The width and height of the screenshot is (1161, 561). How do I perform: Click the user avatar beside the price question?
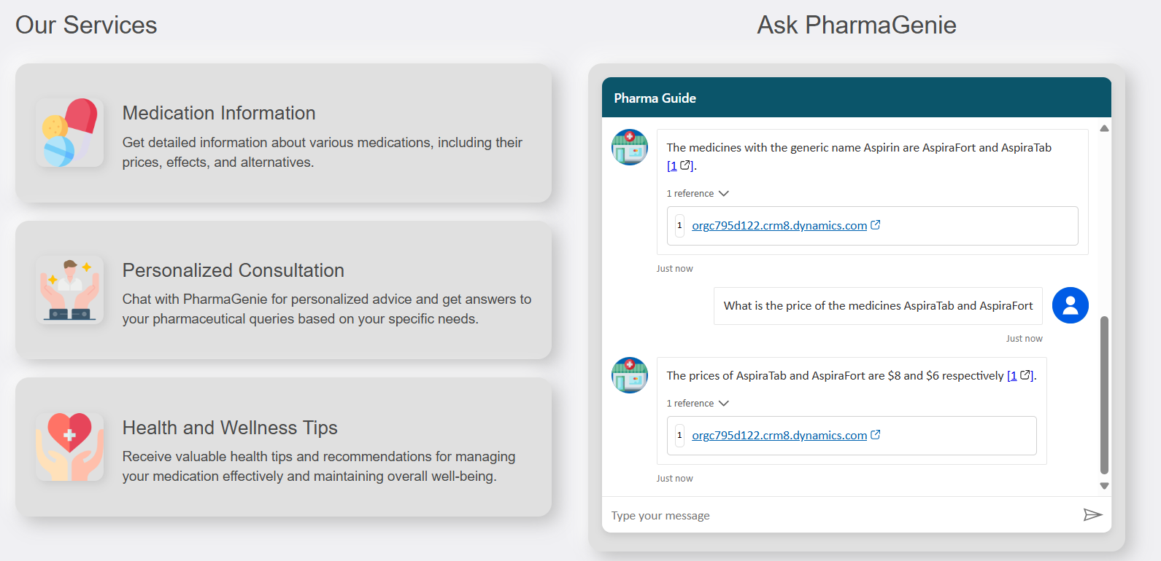[x=1070, y=305]
